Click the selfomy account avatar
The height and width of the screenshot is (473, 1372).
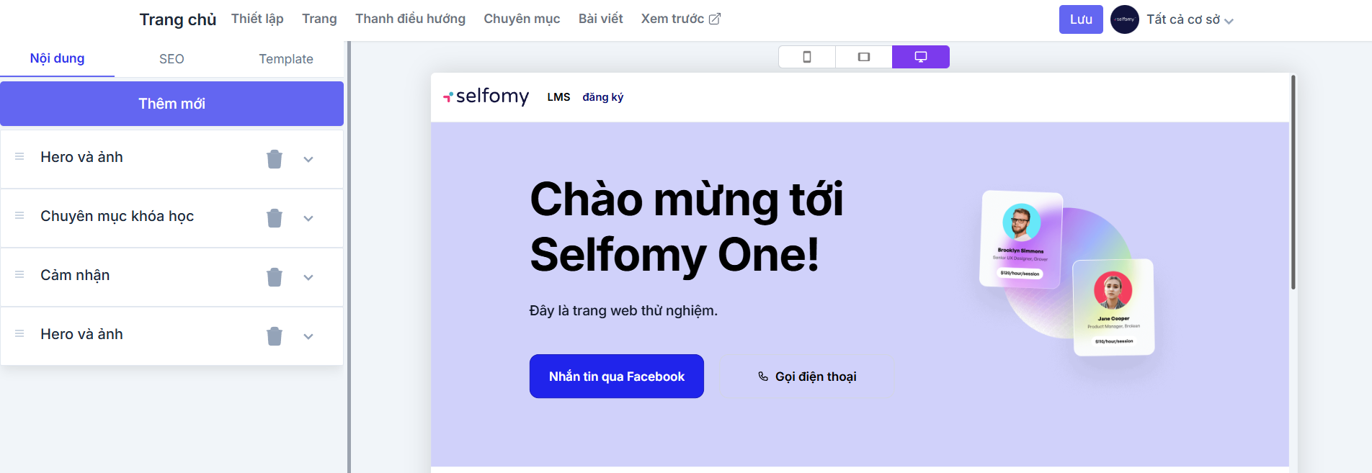(1124, 19)
